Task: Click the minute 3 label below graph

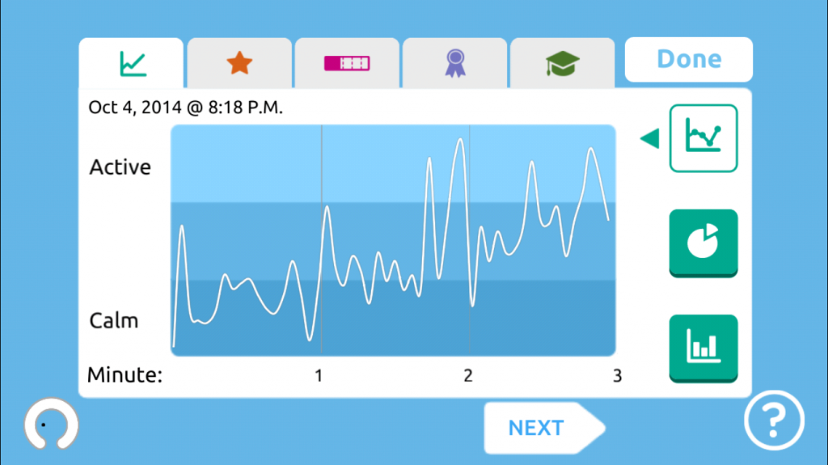Action: [617, 376]
